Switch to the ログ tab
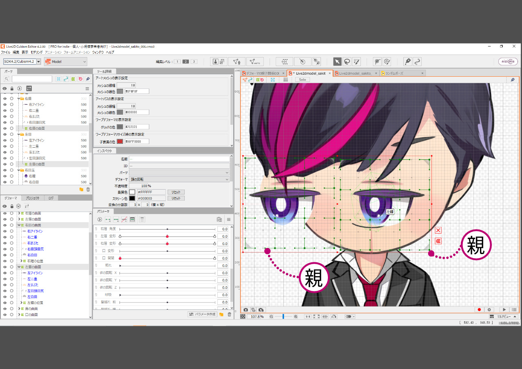Viewport: 522px width, 369px height. 51,198
